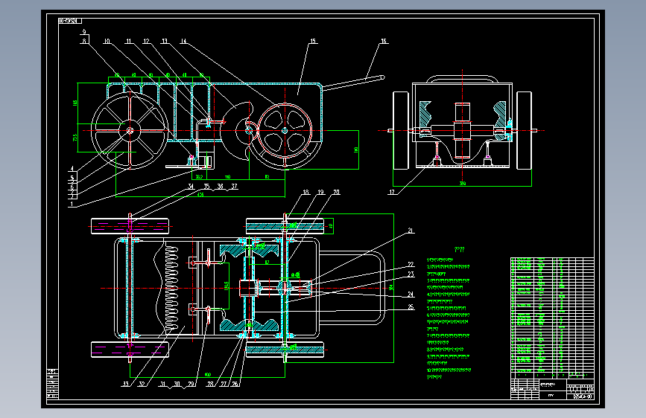Select callout number 23
Image resolution: width=646 pixels, height=418 pixels.
pyautogui.click(x=411, y=274)
